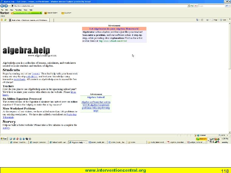Click the vertical scrollbar up arrow
Image resolution: width=231 pixels, height=173 pixels.
(x=229, y=23)
